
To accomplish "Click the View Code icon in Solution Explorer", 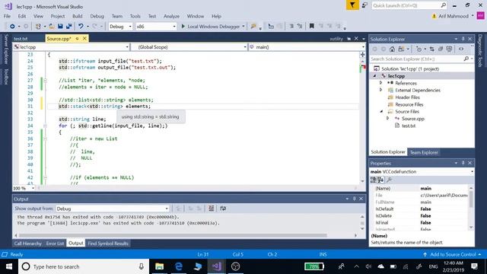I will point(461,49).
